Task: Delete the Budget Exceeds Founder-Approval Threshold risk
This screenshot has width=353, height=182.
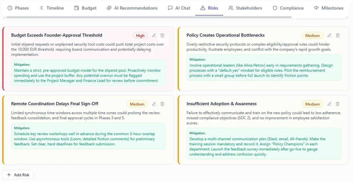Action: click(162, 35)
